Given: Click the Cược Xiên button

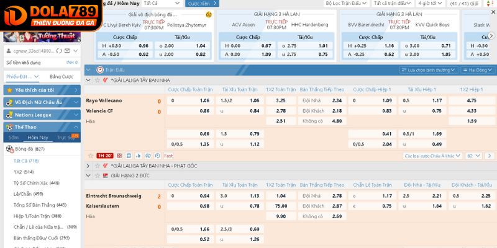Looking at the screenshot, I should point(202,4).
